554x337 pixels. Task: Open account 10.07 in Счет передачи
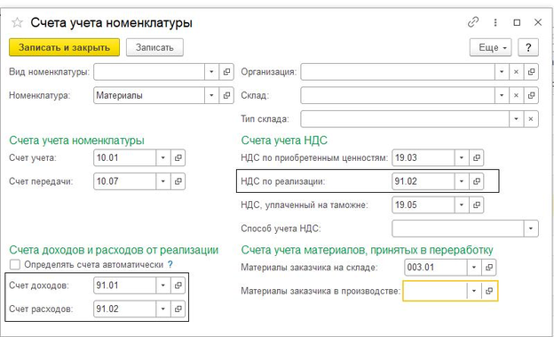[178, 181]
